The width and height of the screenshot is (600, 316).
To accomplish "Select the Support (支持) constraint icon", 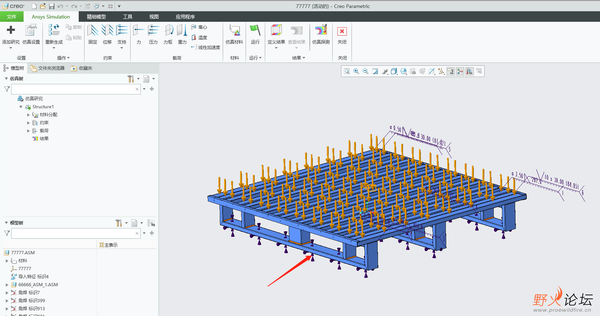I will click(x=122, y=30).
